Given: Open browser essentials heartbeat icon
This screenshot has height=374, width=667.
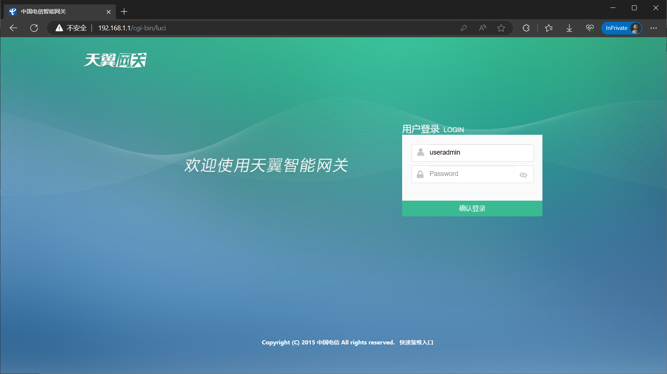Looking at the screenshot, I should coord(590,28).
